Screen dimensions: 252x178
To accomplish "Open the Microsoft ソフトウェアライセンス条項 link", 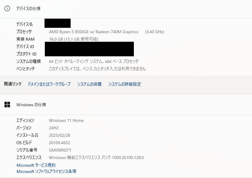I will (x=46, y=171).
